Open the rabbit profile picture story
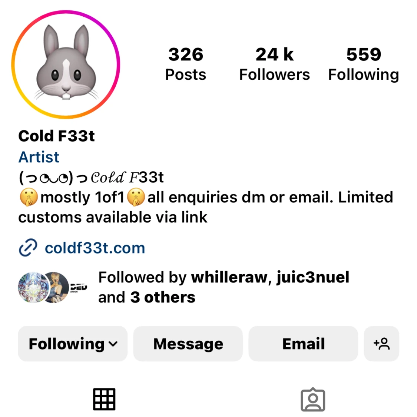Image resolution: width=417 pixels, height=417 pixels. coord(66,64)
